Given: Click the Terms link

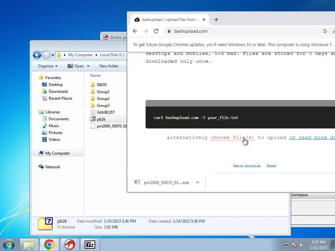Looking at the screenshot, I should point(271,165).
